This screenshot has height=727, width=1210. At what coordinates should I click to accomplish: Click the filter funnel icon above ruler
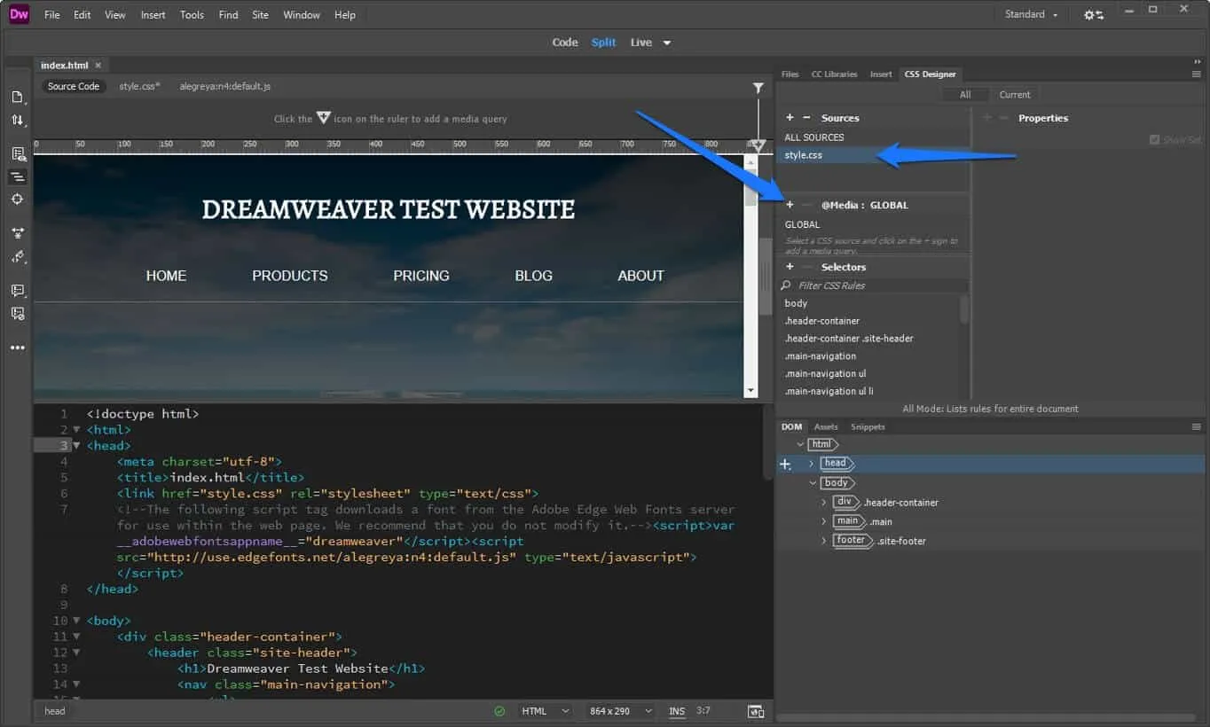click(758, 88)
